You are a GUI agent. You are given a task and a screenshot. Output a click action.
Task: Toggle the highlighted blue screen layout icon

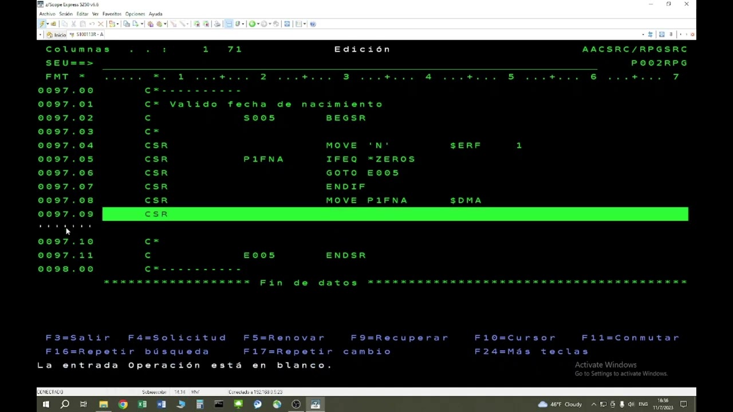[229, 24]
